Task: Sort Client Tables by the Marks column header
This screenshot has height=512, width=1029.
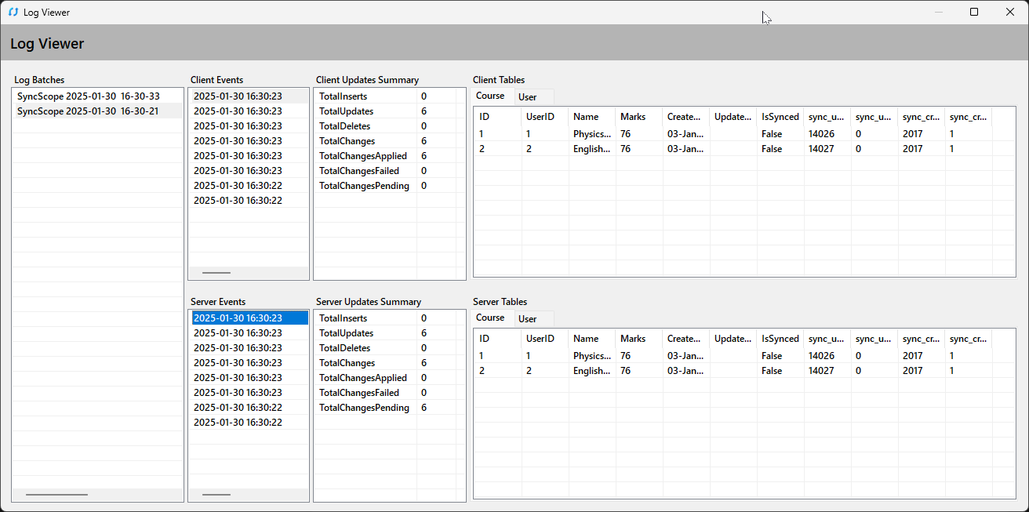Action: pyautogui.click(x=633, y=116)
